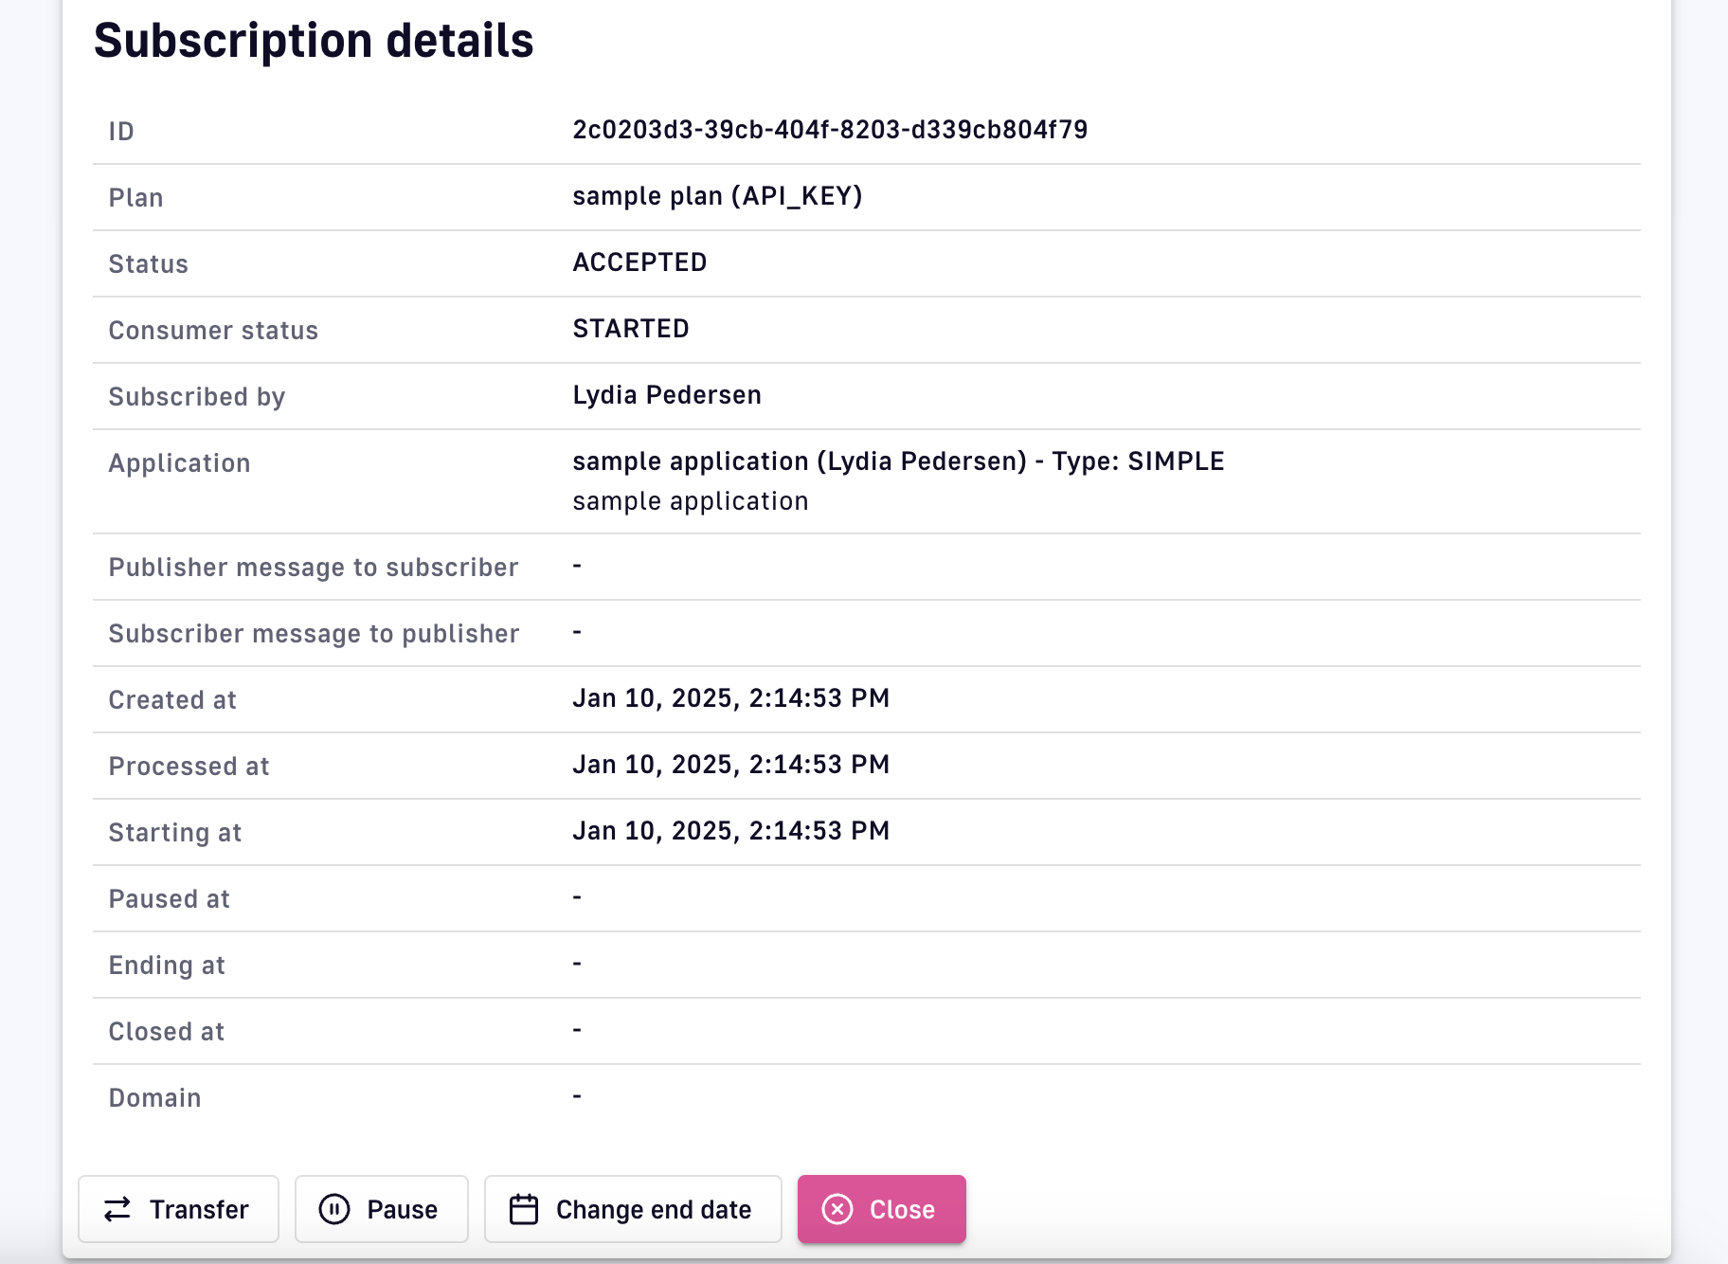1728x1264 pixels.
Task: Click the ACCEPTED status value
Action: 639,262
